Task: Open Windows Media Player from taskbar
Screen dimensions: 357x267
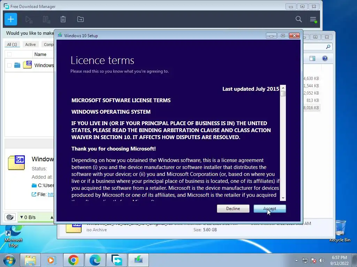Action: 52,260
